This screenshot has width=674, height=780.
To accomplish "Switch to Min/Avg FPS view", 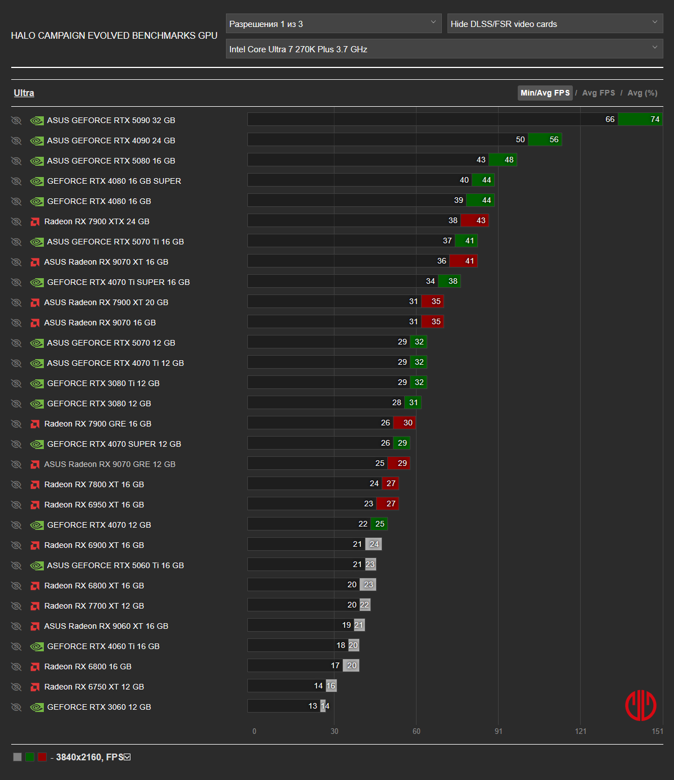I will tap(545, 93).
